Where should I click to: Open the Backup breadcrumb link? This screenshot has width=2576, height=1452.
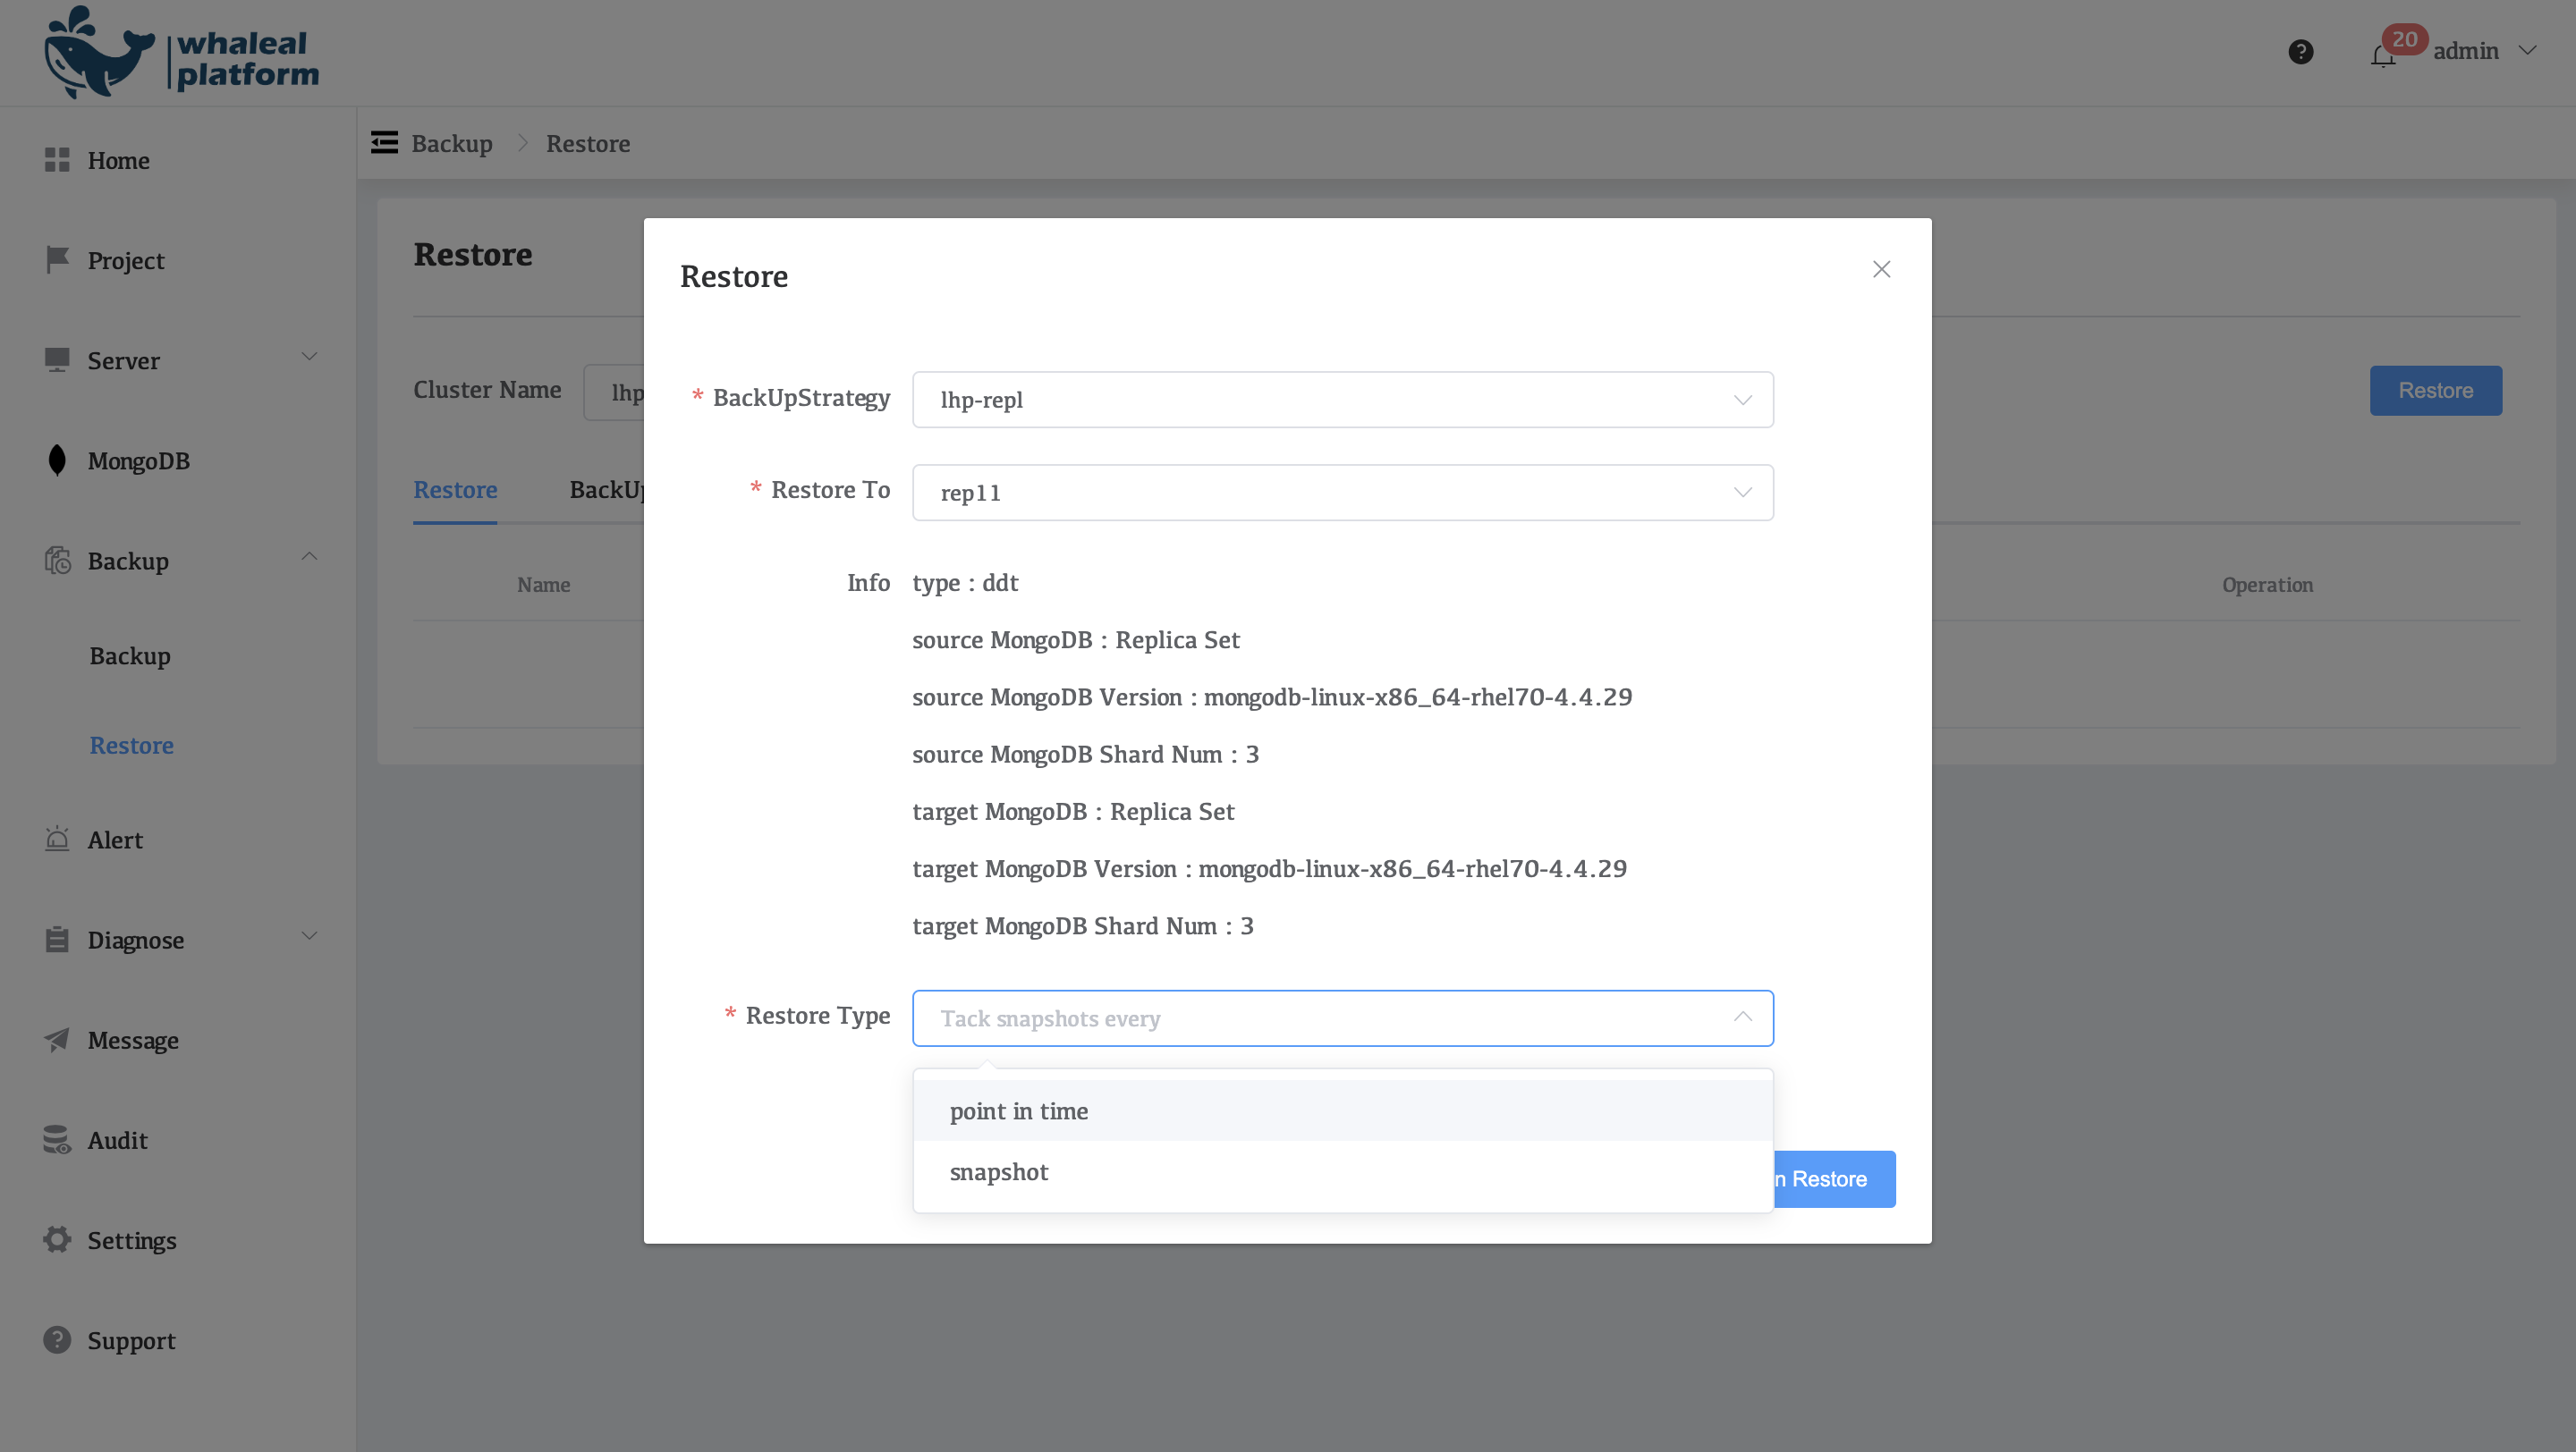click(452, 144)
